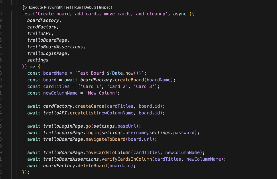
Task: Click the 'navigateToBoard' method call
Action: pos(105,139)
